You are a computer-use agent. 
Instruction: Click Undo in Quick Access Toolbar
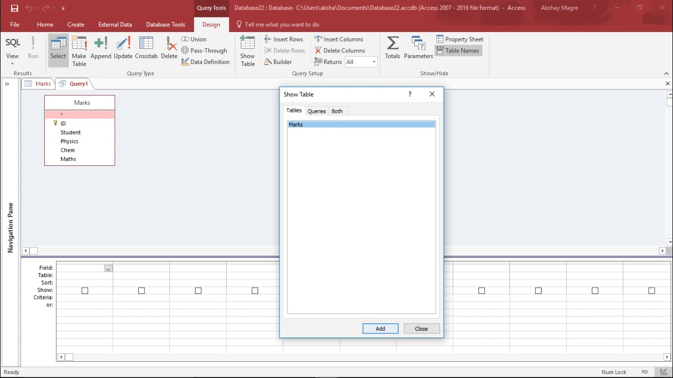pos(29,8)
